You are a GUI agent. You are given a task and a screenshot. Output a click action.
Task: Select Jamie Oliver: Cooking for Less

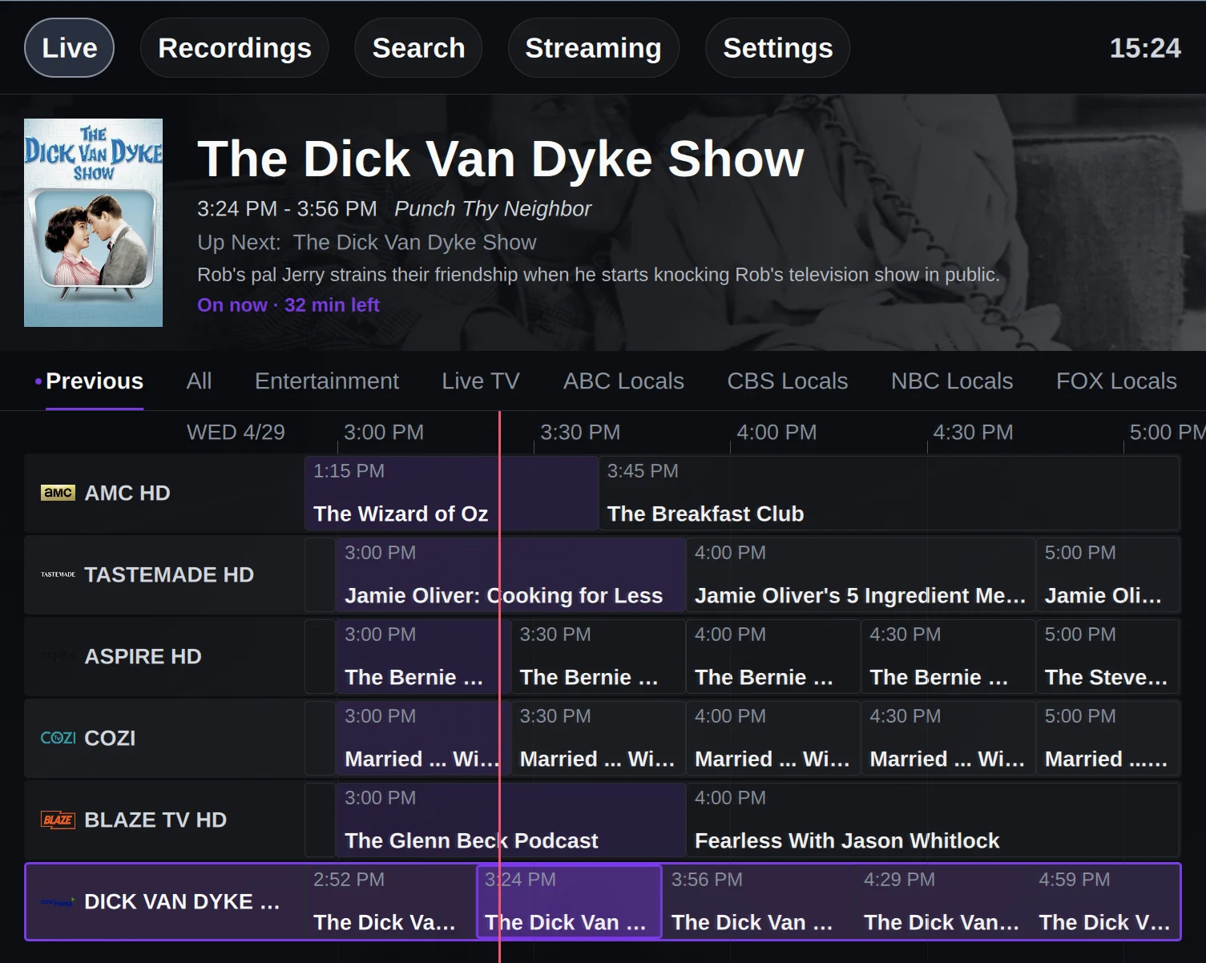[x=510, y=574]
